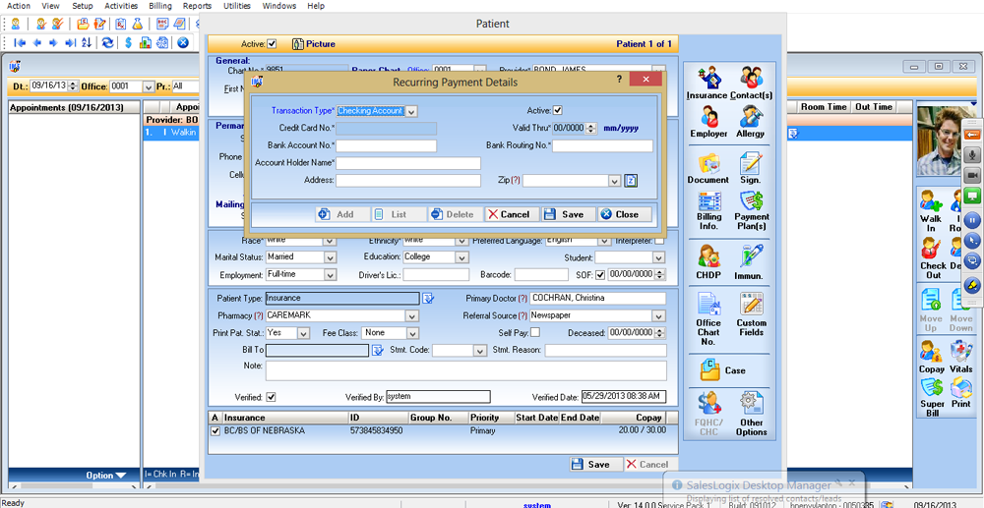Open the Transaction Type dropdown

pyautogui.click(x=411, y=111)
